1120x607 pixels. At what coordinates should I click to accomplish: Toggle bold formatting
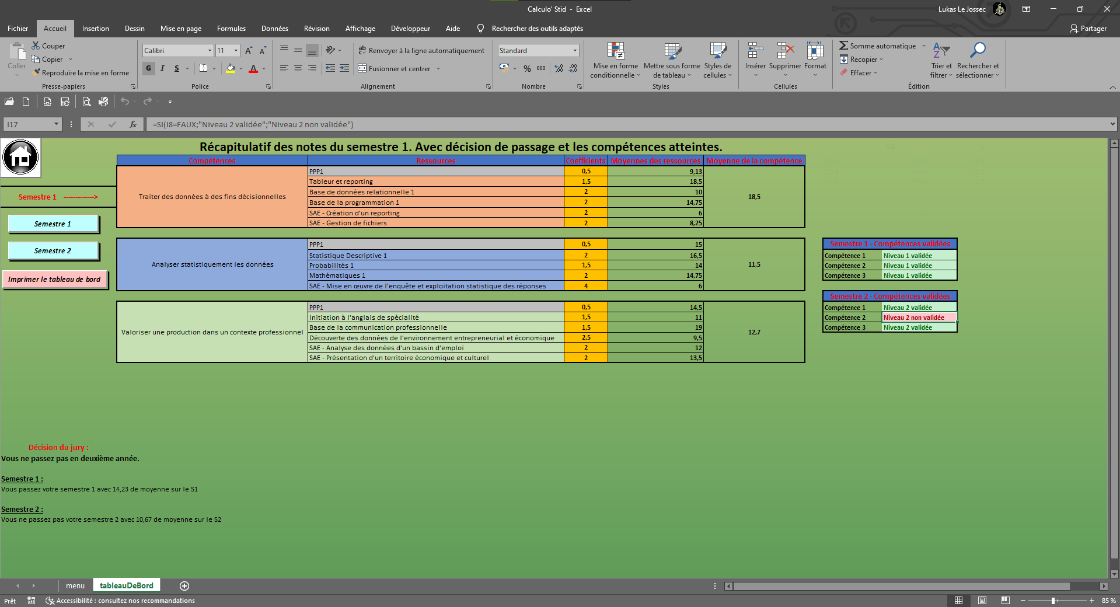point(149,68)
